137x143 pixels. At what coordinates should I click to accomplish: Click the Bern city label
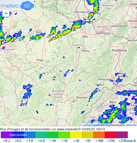pos(113,102)
